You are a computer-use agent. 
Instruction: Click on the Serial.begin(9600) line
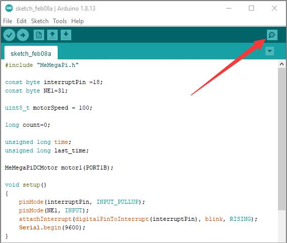(52, 227)
